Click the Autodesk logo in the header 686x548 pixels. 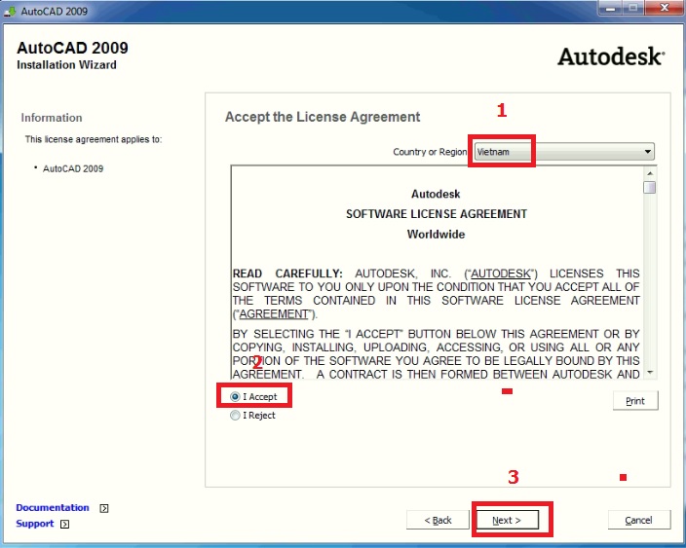(610, 55)
